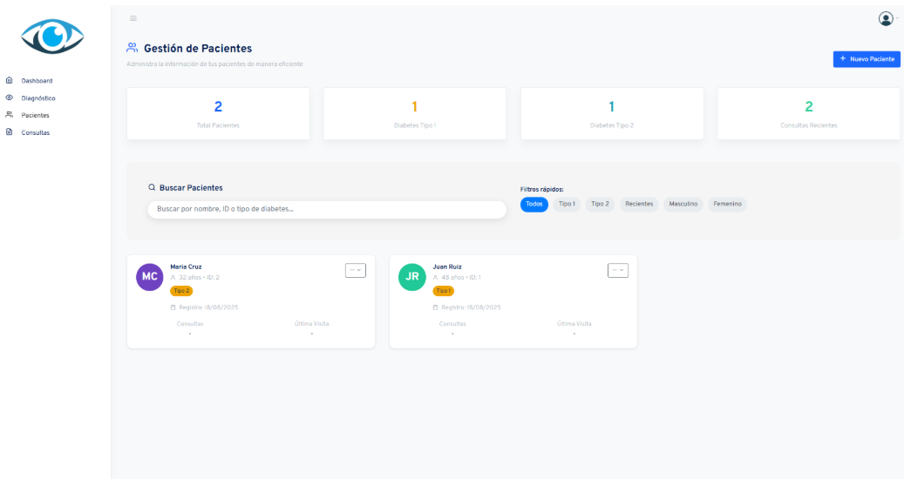The image size is (904, 479).
Task: Click the Tipo 2 badge on Maria Cruz
Action: pyautogui.click(x=181, y=291)
